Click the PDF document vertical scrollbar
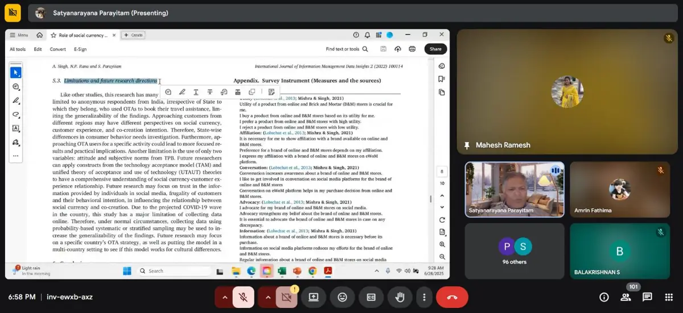 pos(430,198)
